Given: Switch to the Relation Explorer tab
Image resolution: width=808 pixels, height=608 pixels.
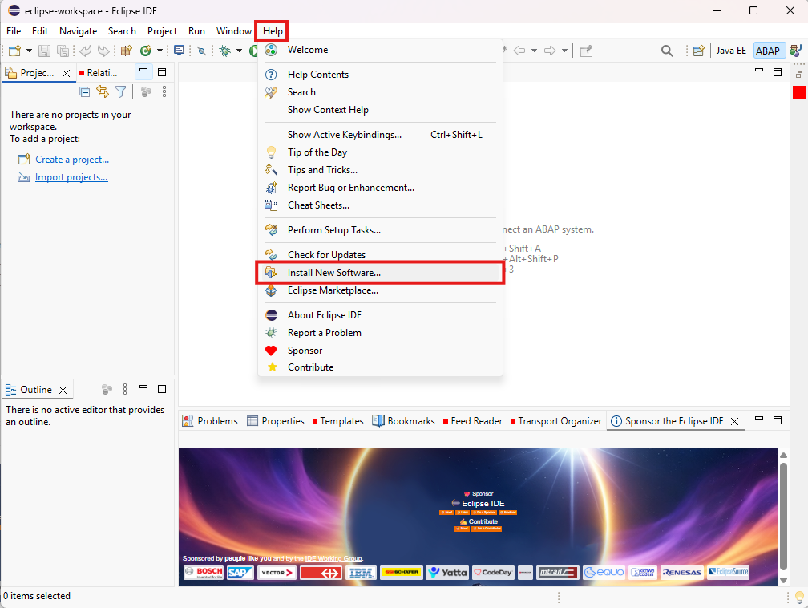Looking at the screenshot, I should (99, 73).
